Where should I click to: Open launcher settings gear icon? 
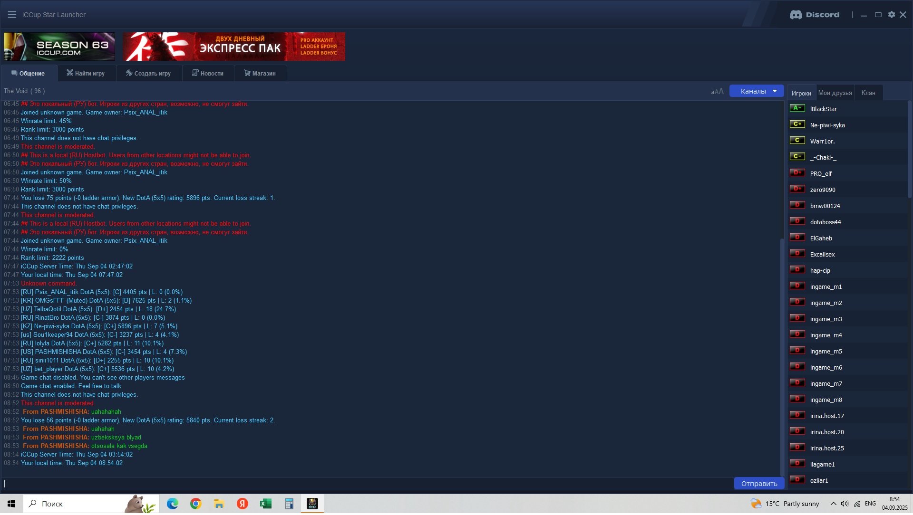click(x=891, y=15)
